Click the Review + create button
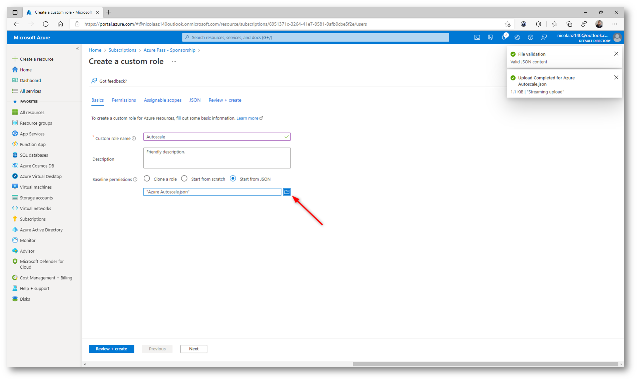This screenshot has height=381, width=638. click(x=111, y=349)
